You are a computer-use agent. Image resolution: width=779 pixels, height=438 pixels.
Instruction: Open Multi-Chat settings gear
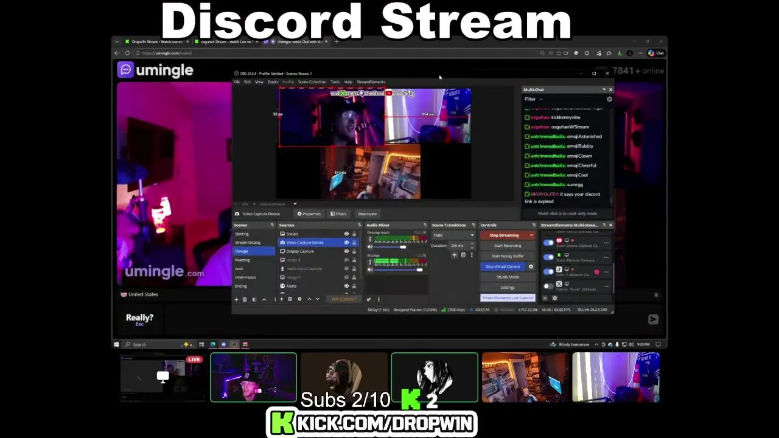[x=609, y=99]
